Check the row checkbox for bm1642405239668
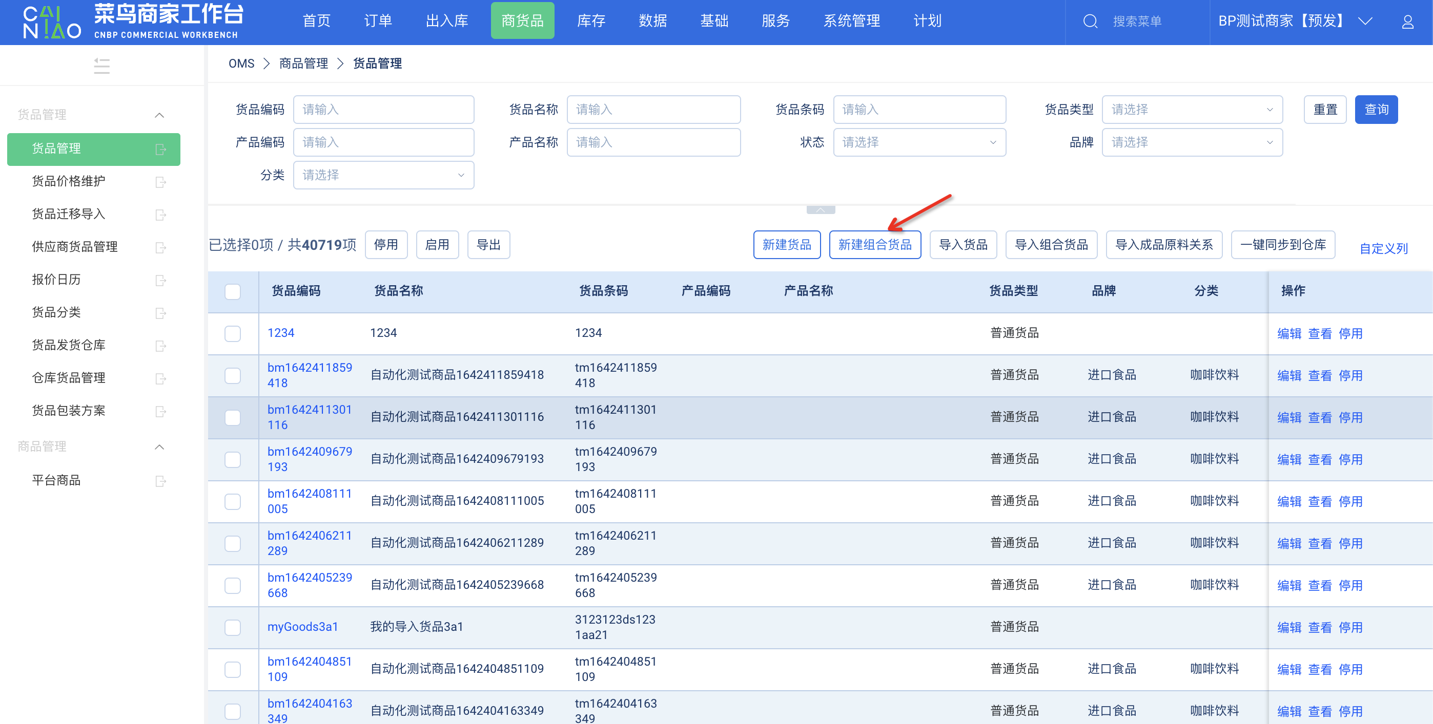This screenshot has width=1433, height=724. click(x=233, y=585)
